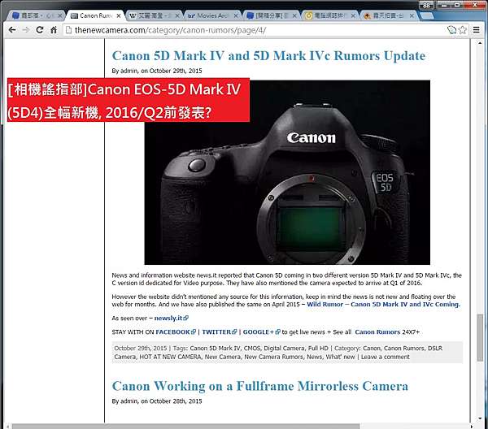
Task: Reload the current page
Action: tap(40, 30)
